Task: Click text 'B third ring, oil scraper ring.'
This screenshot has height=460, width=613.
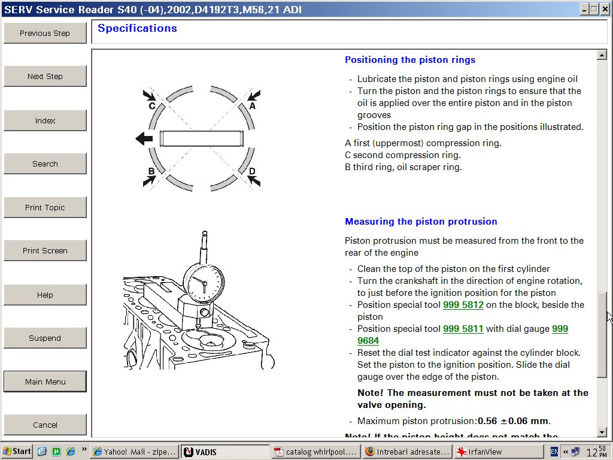Action: click(403, 167)
